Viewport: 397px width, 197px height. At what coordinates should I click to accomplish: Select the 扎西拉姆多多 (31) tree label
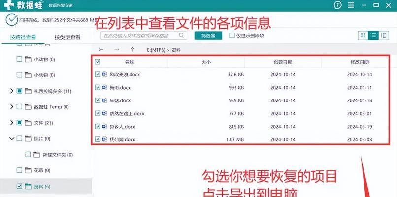pos(53,91)
